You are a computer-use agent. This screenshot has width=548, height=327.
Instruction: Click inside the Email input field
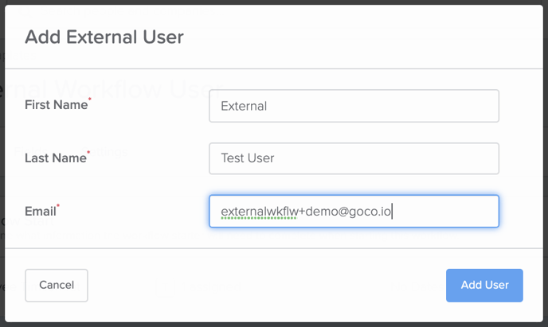[354, 211]
